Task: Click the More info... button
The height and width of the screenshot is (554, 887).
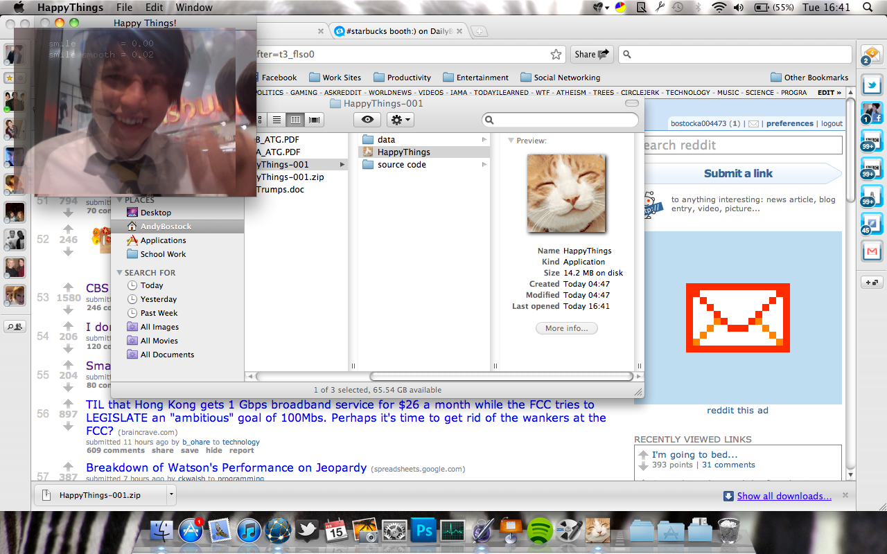Action: (566, 328)
